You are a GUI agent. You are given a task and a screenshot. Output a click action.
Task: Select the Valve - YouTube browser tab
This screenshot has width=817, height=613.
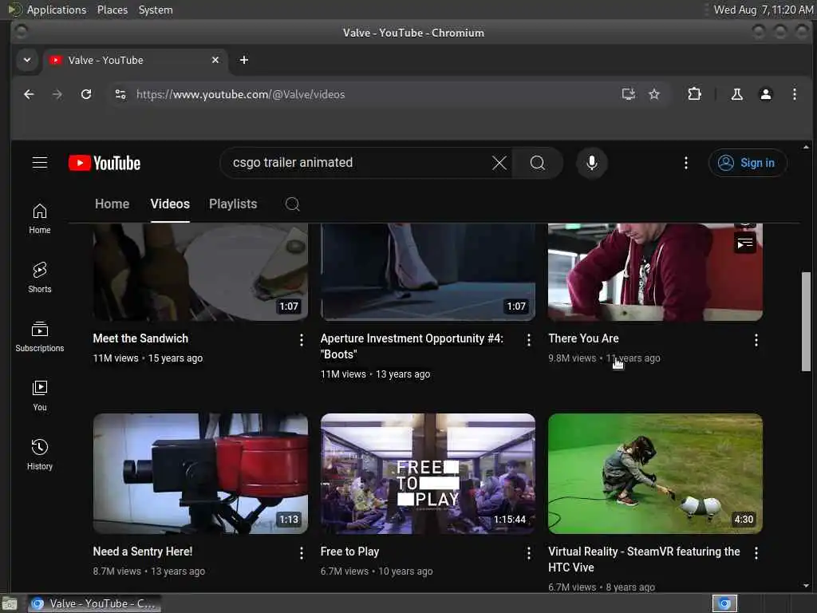point(134,60)
